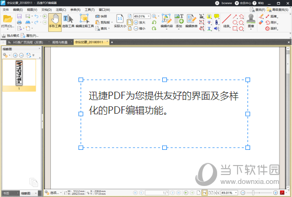Switch to the status bar single page layout
The width and height of the screenshot is (292, 197).
[198, 192]
